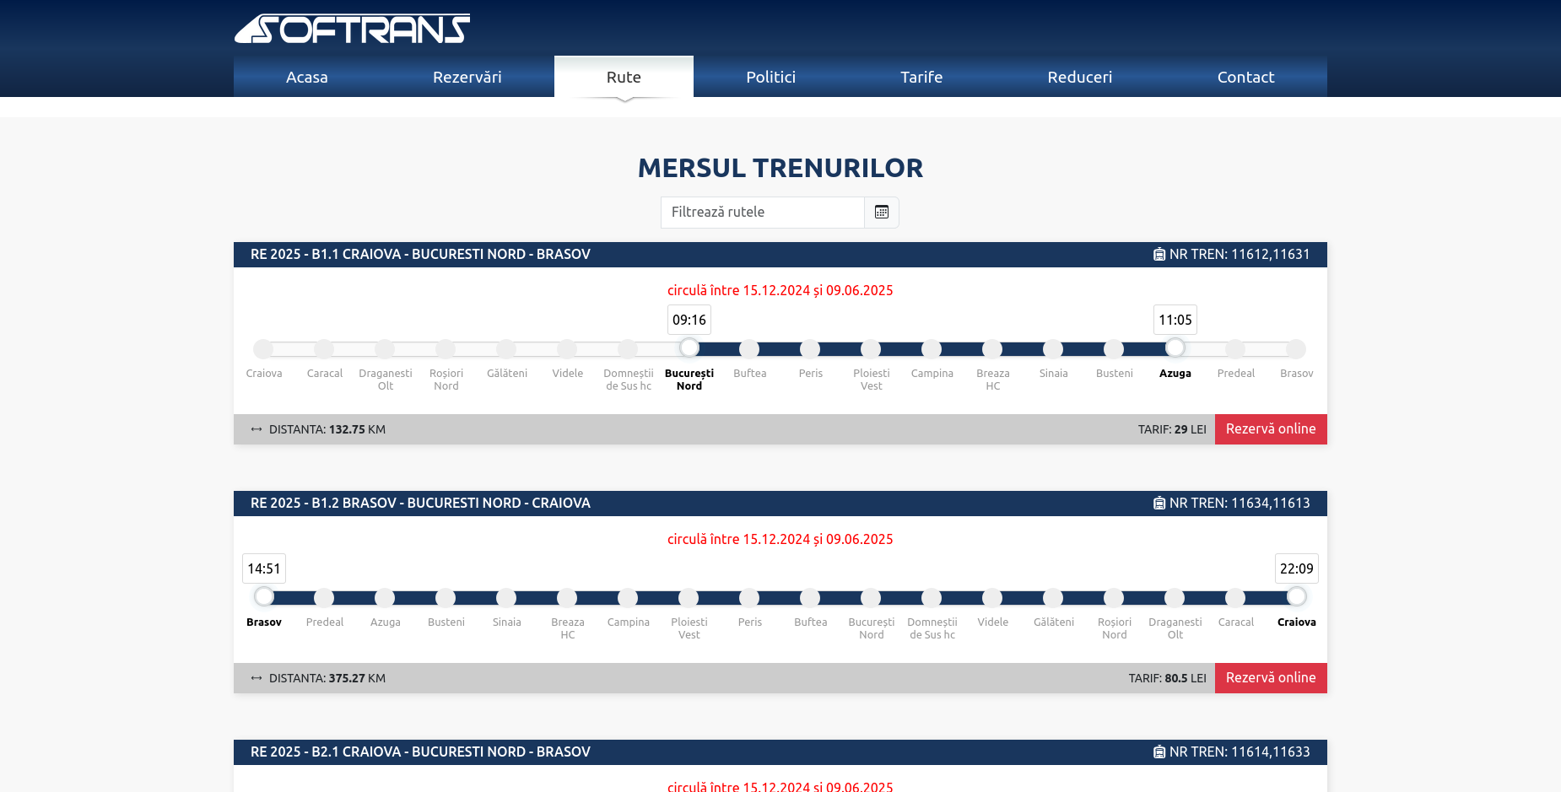The image size is (1561, 792).
Task: Open the calendar date picker icon
Action: (x=882, y=213)
